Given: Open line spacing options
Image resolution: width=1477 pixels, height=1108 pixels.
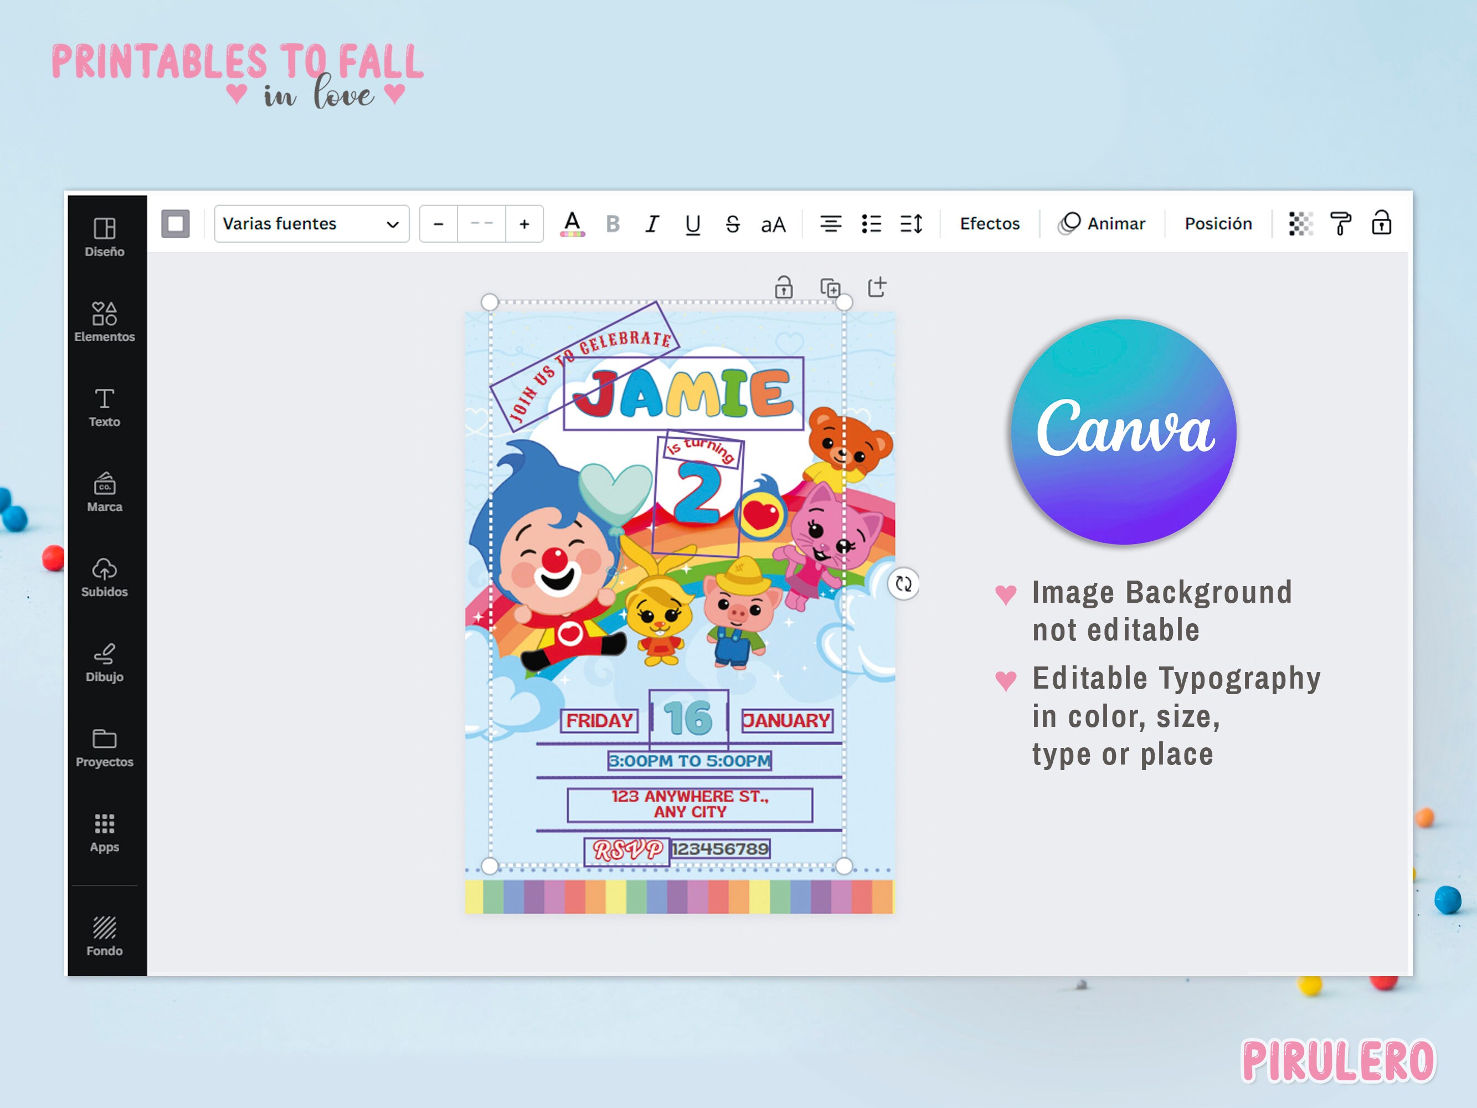Looking at the screenshot, I should 912,224.
